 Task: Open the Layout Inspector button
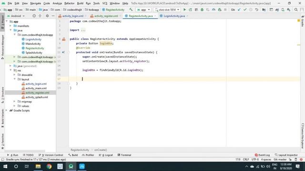coord(286,155)
